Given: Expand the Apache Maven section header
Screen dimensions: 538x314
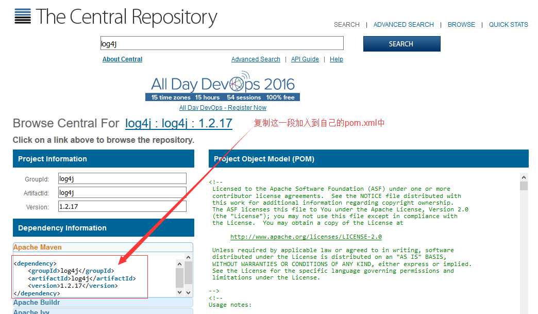Looking at the screenshot, I should tap(103, 247).
